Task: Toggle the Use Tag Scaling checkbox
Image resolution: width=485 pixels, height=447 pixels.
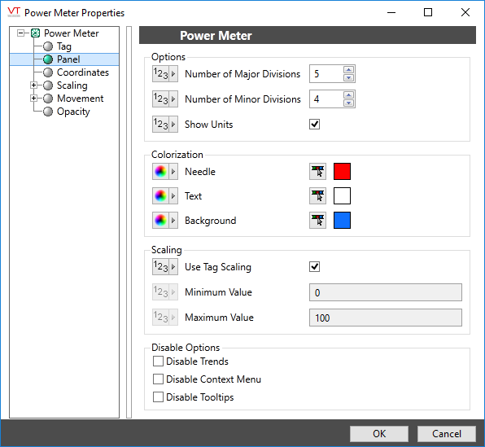Action: [x=315, y=266]
